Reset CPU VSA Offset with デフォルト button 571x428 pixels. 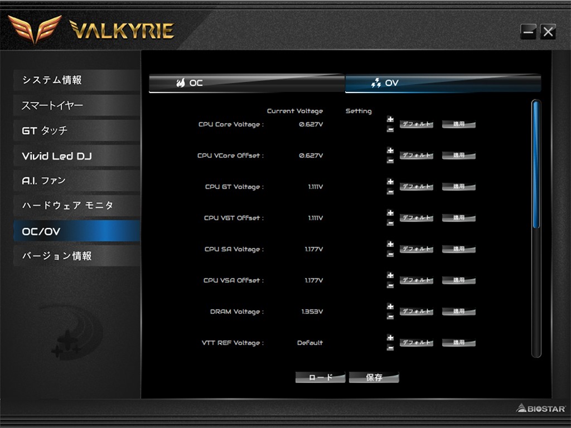coord(417,280)
